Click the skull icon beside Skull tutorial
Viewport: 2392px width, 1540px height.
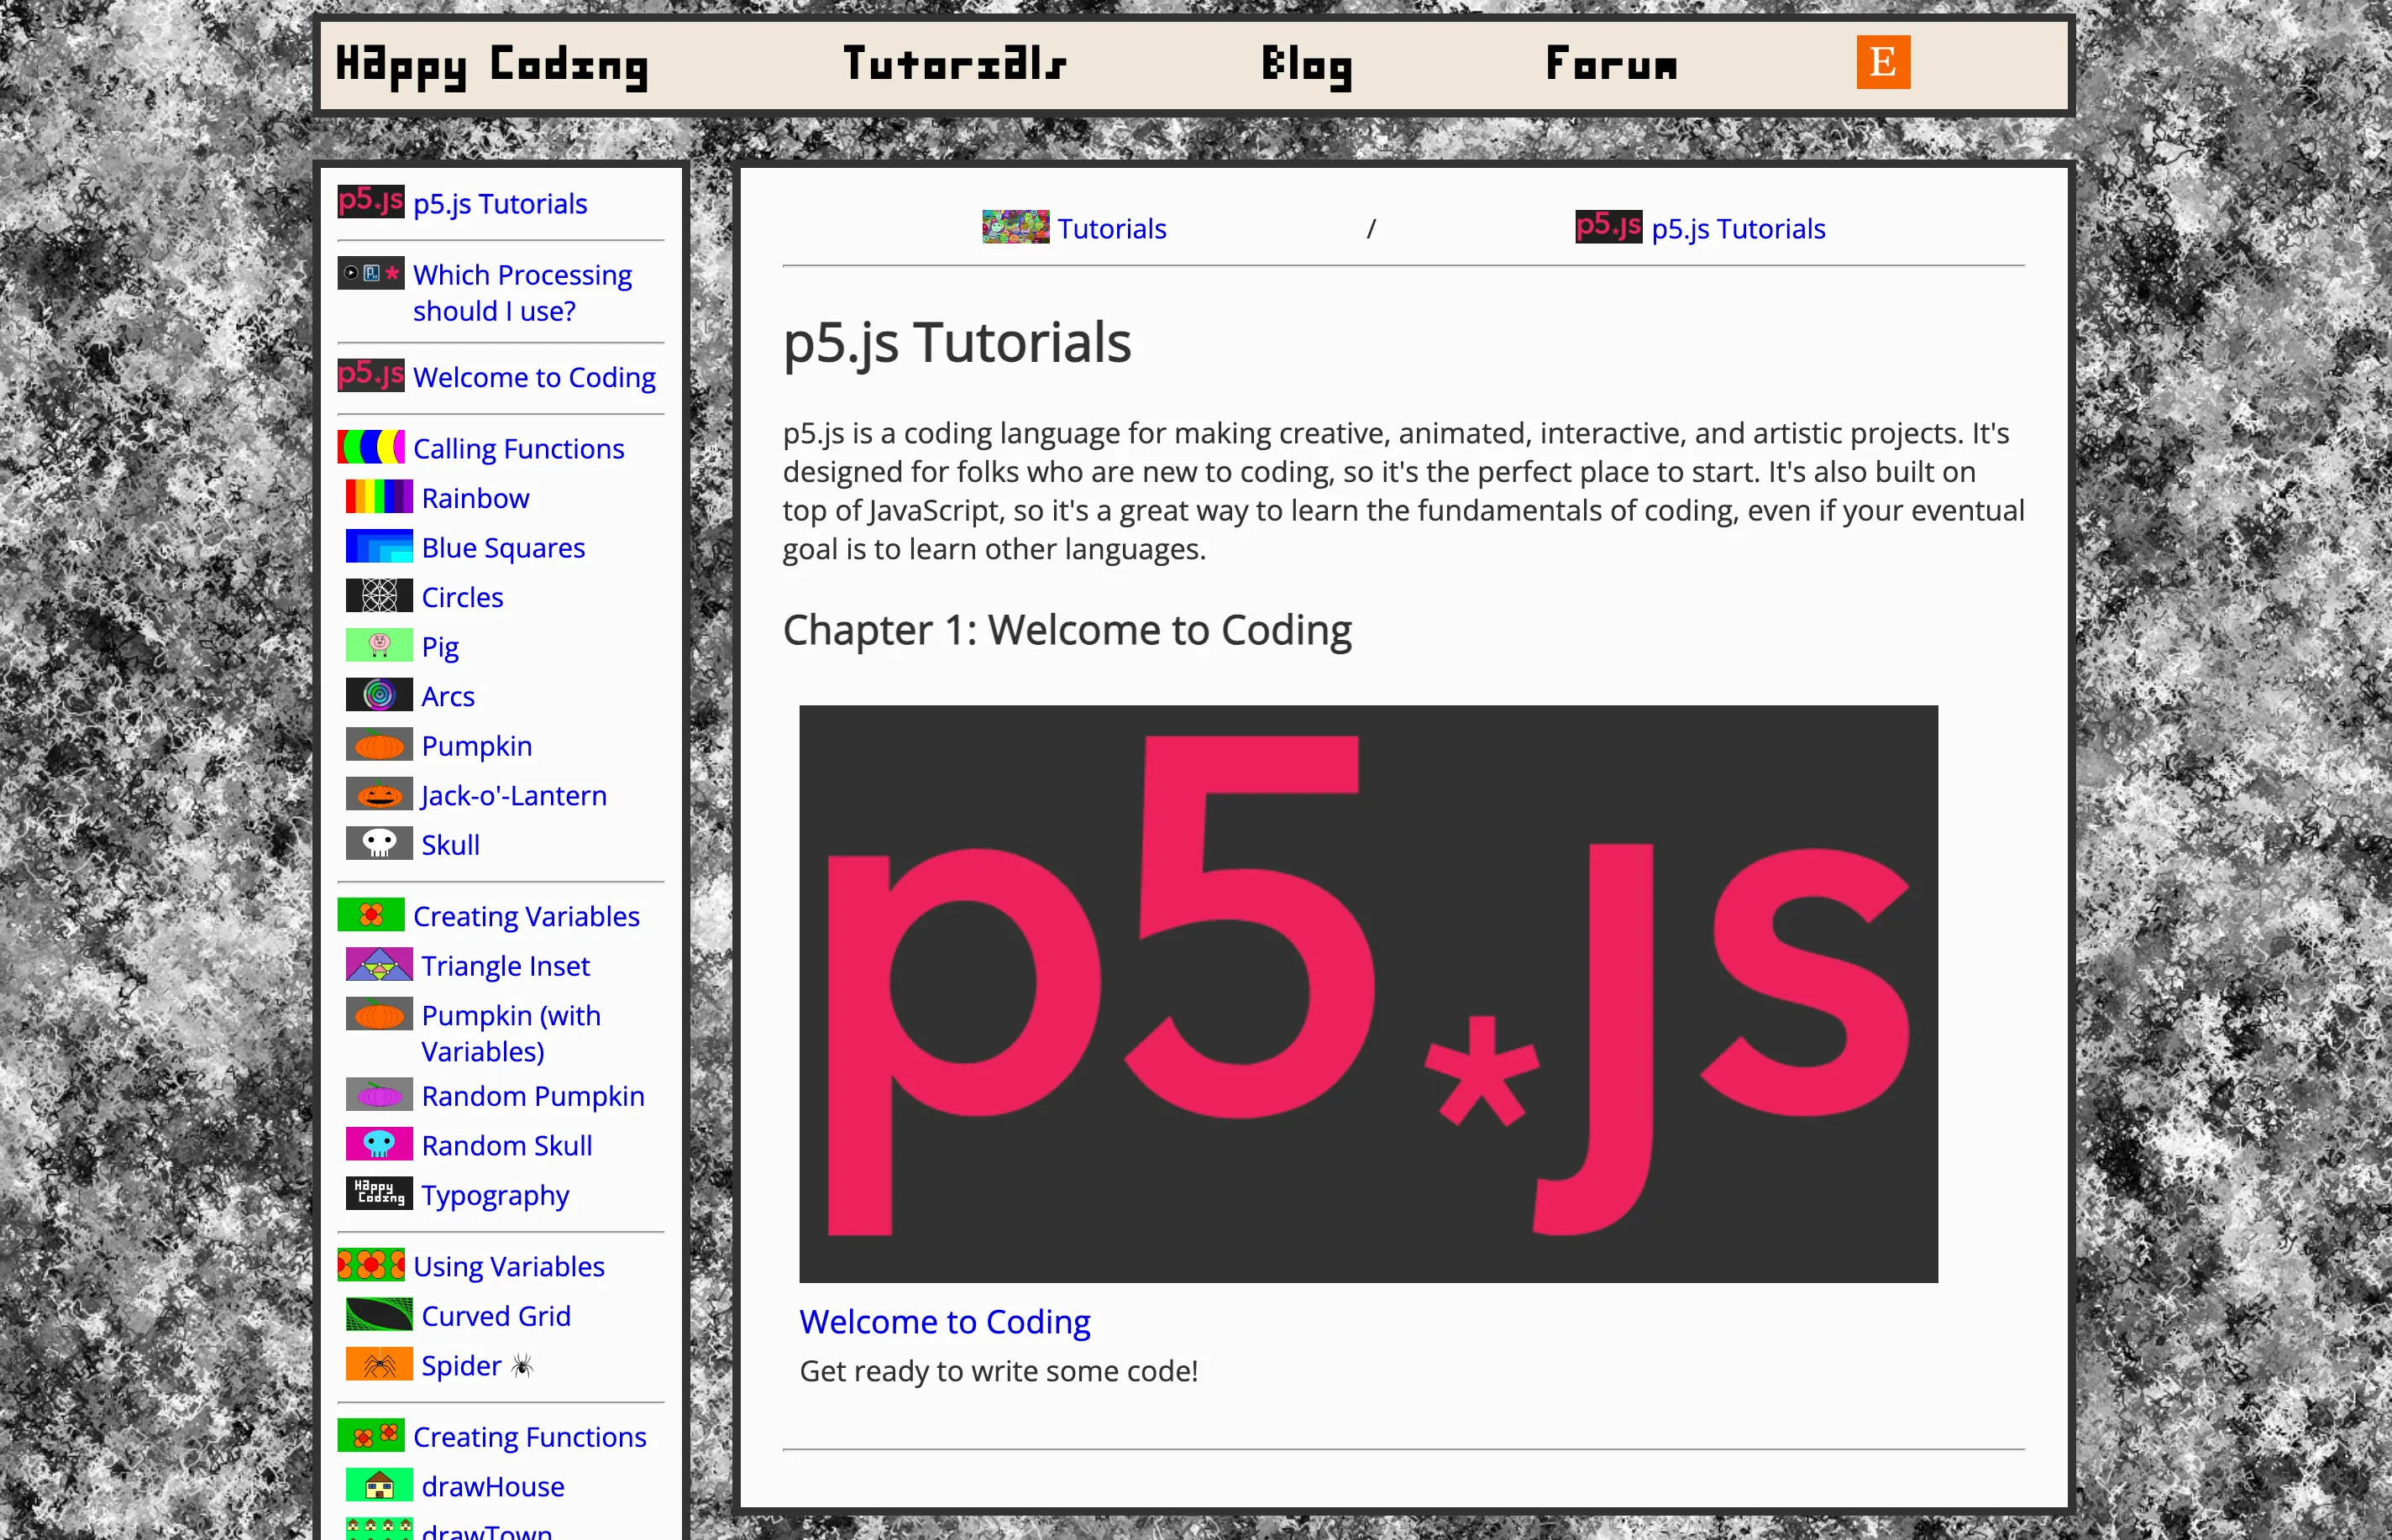tap(378, 843)
